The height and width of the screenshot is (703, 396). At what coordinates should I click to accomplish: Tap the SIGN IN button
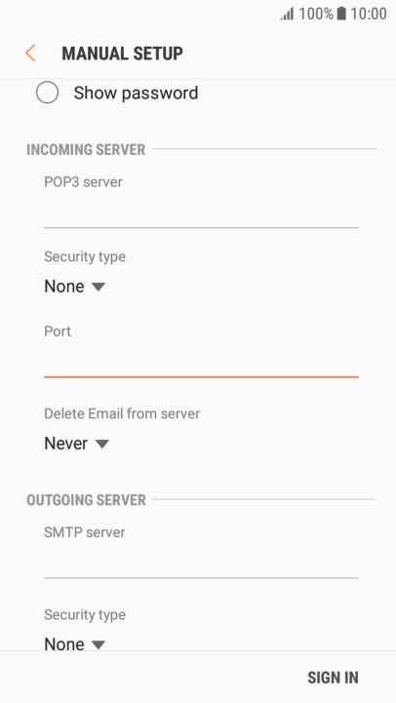coord(333,678)
